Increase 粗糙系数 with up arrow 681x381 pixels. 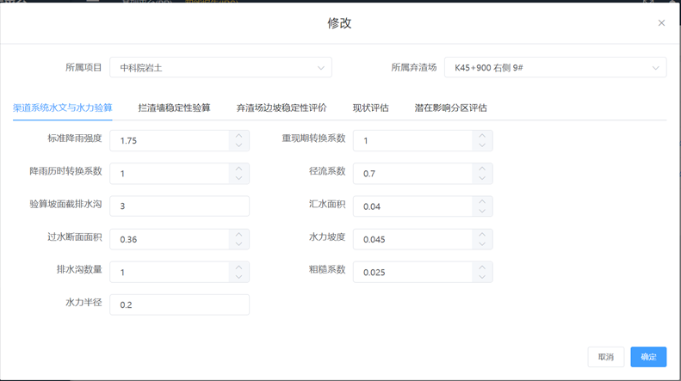[482, 267]
